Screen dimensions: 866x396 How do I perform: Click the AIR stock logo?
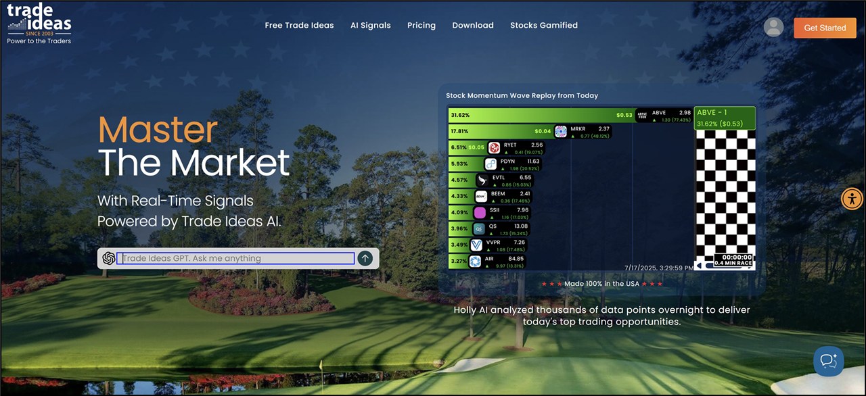pos(475,261)
